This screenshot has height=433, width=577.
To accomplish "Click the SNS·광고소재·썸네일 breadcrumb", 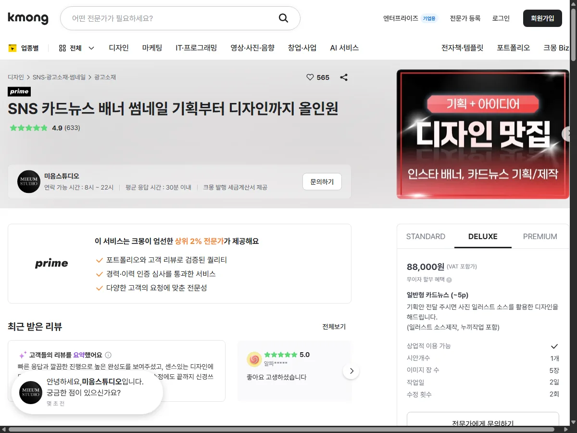I will 59,77.
